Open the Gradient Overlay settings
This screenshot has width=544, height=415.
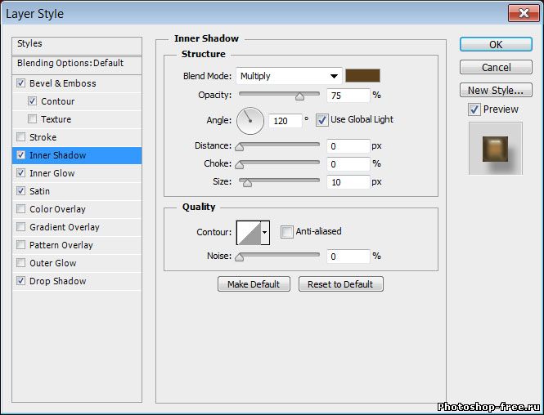point(64,227)
